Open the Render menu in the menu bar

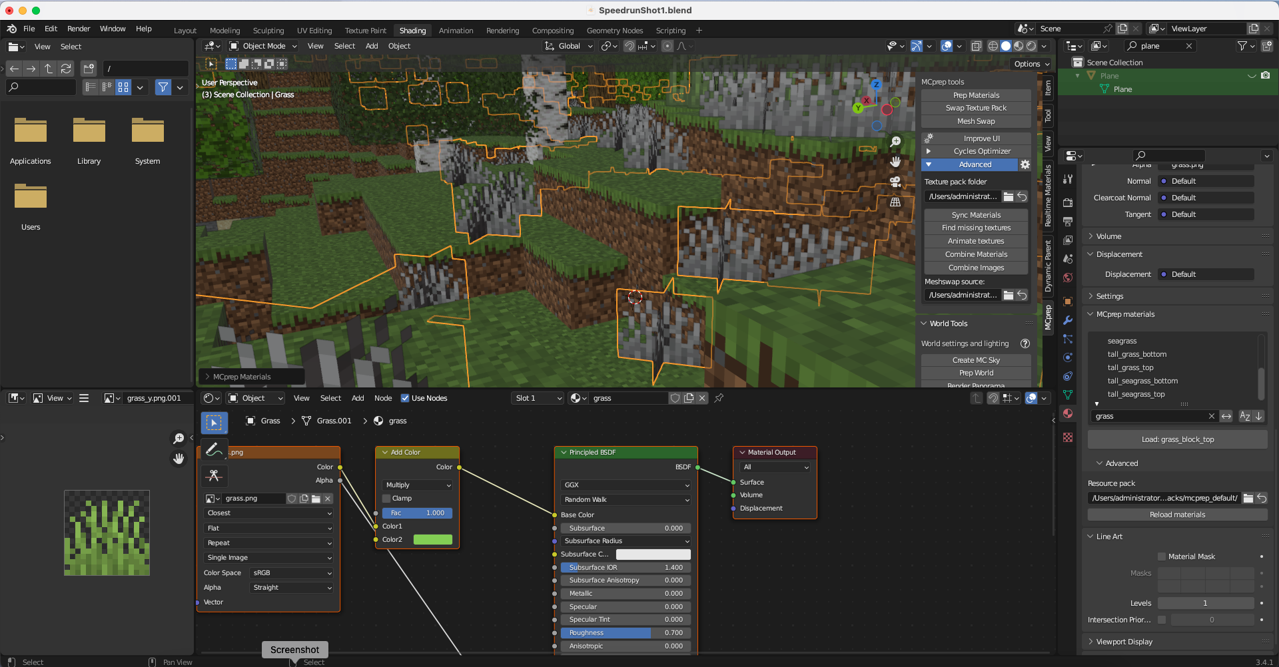[79, 29]
